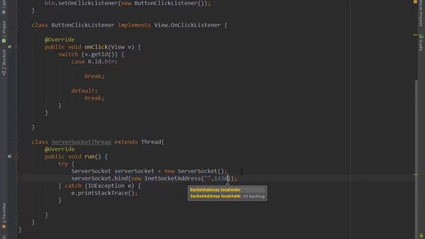Click break statement under case R.id.btn
The width and height of the screenshot is (425, 239).
(x=94, y=76)
